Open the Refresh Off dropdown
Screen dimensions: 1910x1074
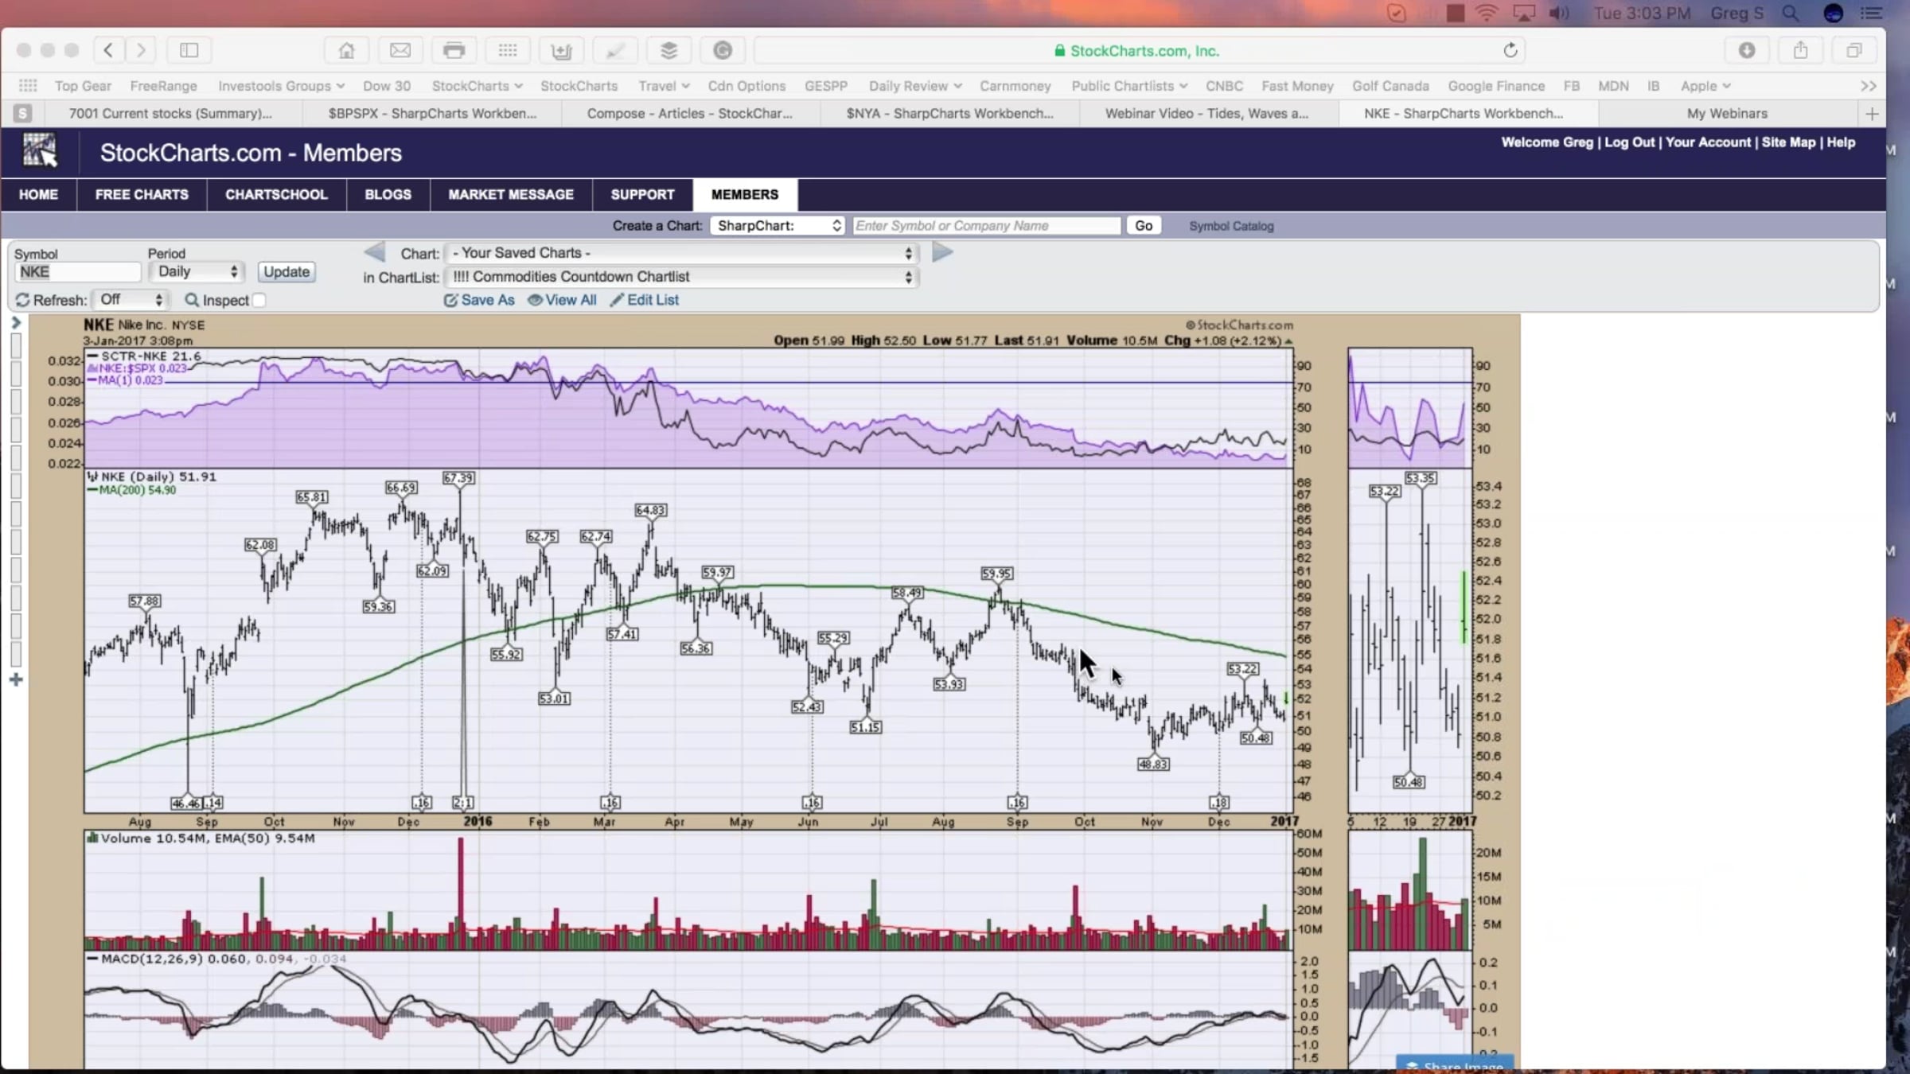pyautogui.click(x=131, y=300)
